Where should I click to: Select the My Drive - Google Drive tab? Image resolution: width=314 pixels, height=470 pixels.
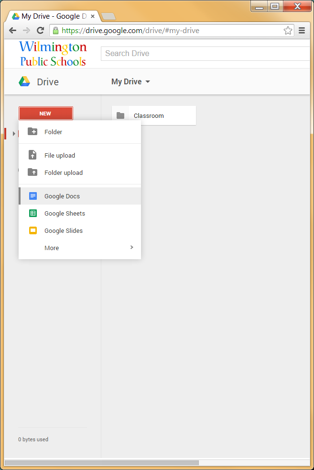pos(53,16)
